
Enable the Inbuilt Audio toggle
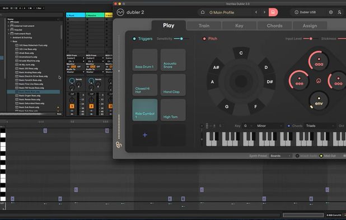click(297, 156)
